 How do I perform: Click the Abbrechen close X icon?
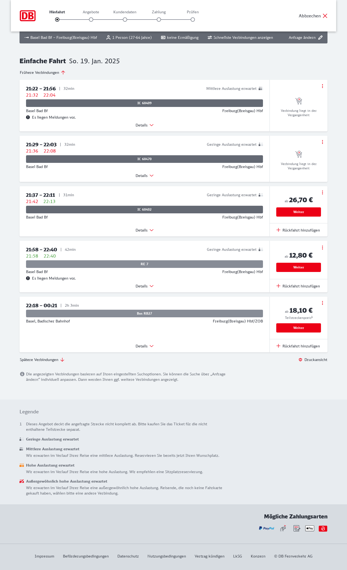[325, 16]
